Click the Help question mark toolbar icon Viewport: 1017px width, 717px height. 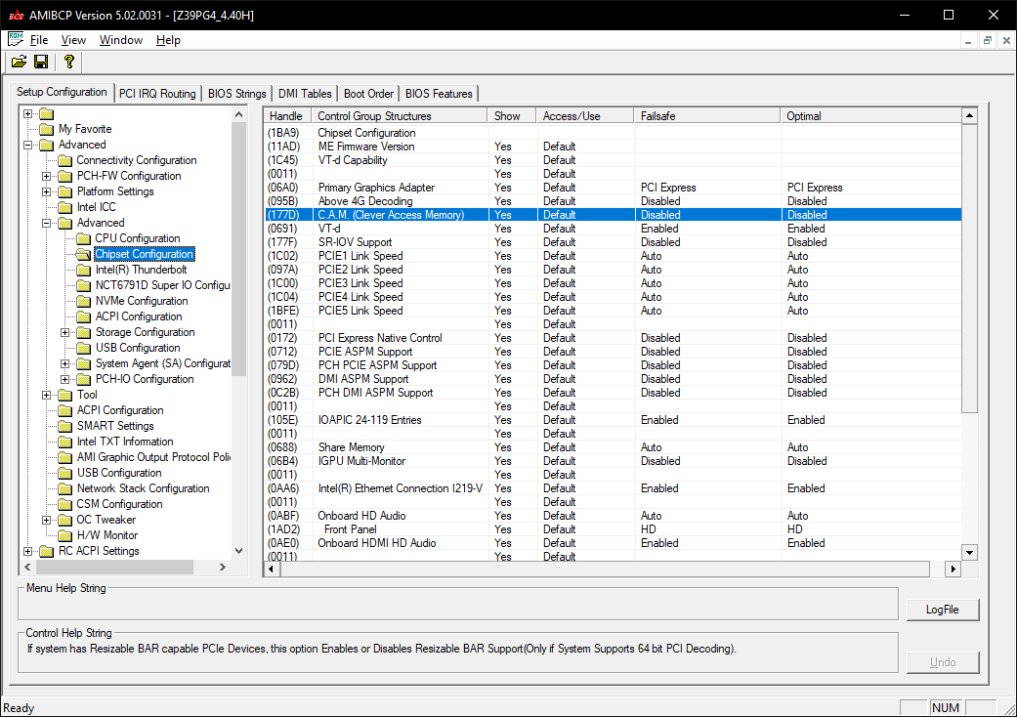pyautogui.click(x=68, y=62)
